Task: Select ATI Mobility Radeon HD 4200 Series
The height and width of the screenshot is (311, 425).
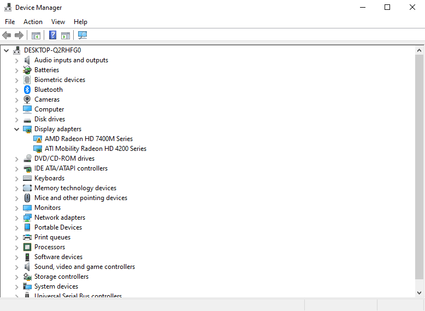Action: pos(96,149)
